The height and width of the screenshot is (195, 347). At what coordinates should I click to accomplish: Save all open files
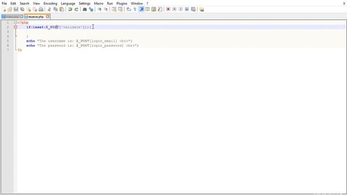tap(22, 9)
